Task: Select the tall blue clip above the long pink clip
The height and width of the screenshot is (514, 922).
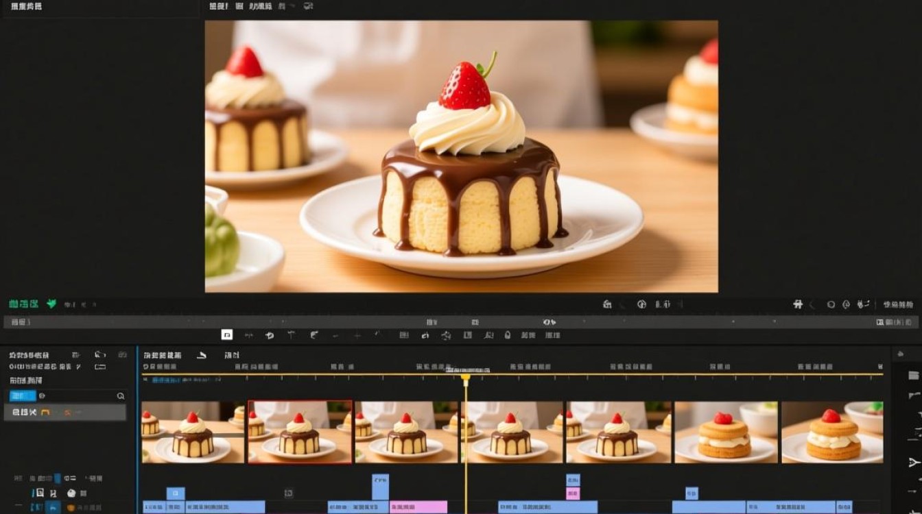Action: pyautogui.click(x=380, y=487)
